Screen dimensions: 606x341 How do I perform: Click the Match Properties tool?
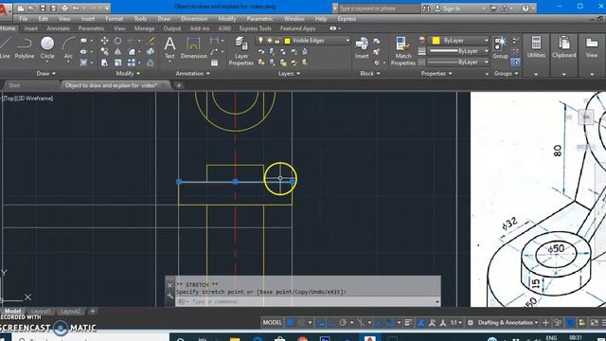pos(402,50)
